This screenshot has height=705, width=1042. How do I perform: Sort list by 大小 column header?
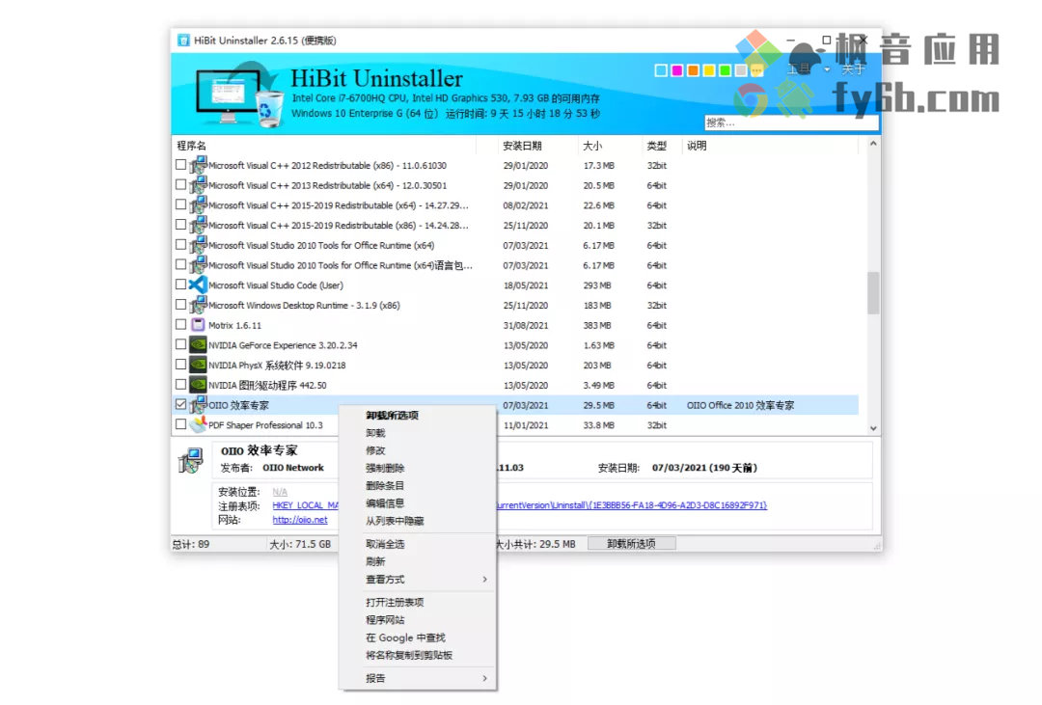pos(592,146)
